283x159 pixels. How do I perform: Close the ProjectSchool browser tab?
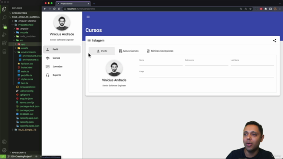88,4
